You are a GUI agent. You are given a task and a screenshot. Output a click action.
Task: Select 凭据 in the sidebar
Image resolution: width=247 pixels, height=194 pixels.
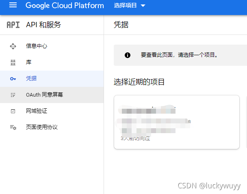[52, 78]
